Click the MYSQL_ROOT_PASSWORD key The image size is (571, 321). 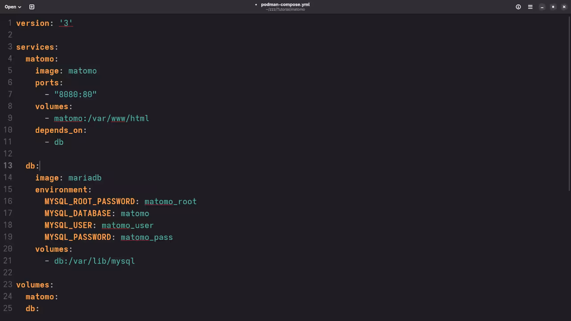[90, 202]
